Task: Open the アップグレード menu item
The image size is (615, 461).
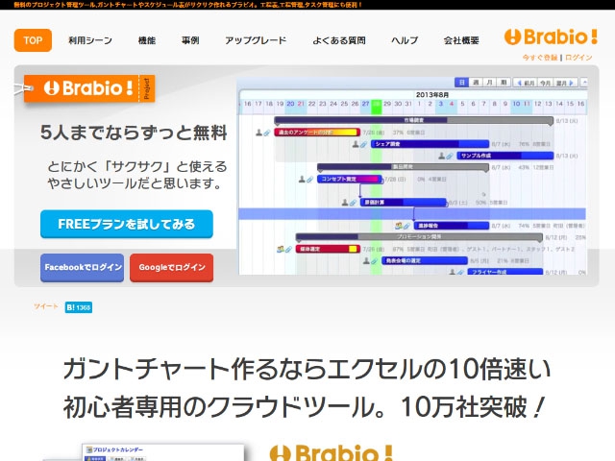Action: 256,40
